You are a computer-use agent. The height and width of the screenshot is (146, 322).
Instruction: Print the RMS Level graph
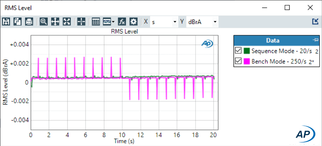coord(29,22)
